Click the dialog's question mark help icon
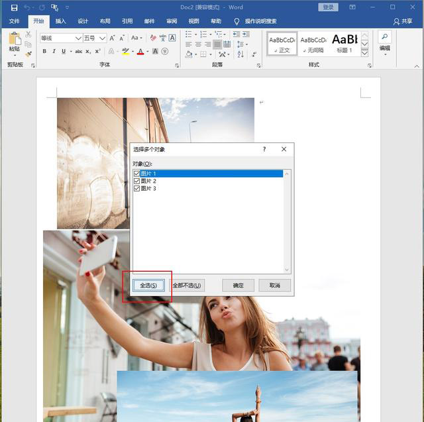The image size is (424, 422). point(264,150)
